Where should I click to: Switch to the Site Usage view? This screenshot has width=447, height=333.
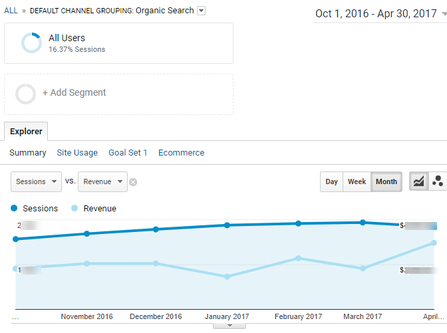[77, 153]
